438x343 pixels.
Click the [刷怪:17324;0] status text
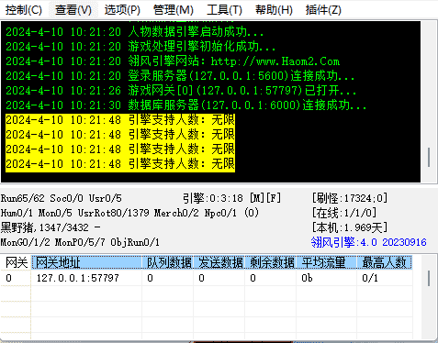[x=350, y=198]
